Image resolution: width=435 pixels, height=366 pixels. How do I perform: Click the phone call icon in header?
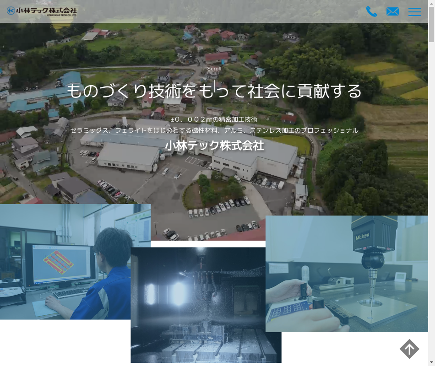(371, 12)
